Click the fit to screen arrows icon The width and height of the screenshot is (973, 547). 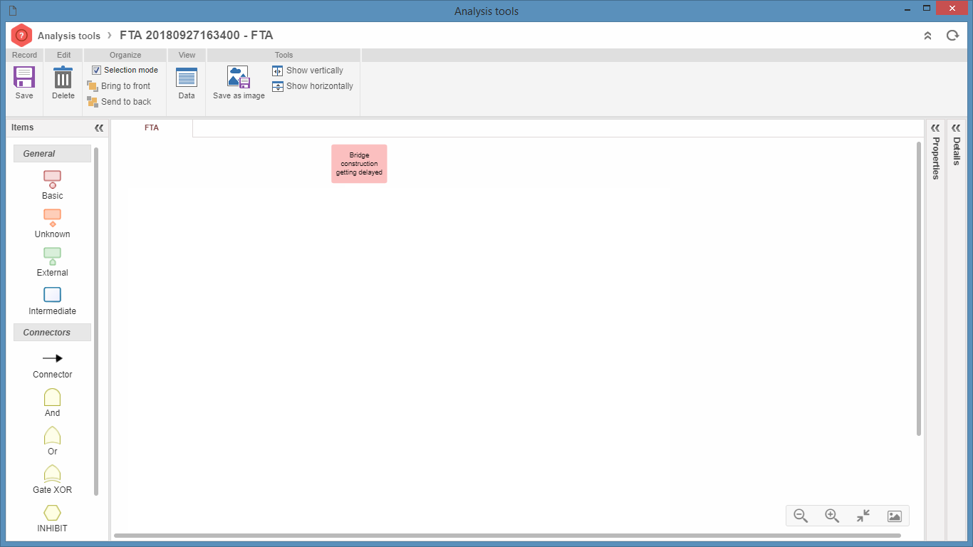pyautogui.click(x=863, y=516)
